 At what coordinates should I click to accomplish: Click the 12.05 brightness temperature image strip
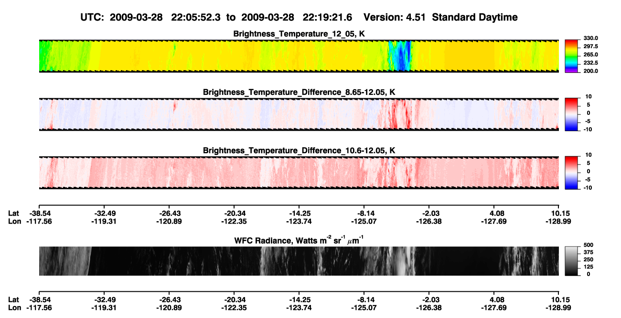point(299,56)
